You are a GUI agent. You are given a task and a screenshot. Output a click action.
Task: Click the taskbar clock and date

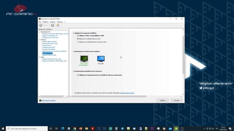coord(223,128)
